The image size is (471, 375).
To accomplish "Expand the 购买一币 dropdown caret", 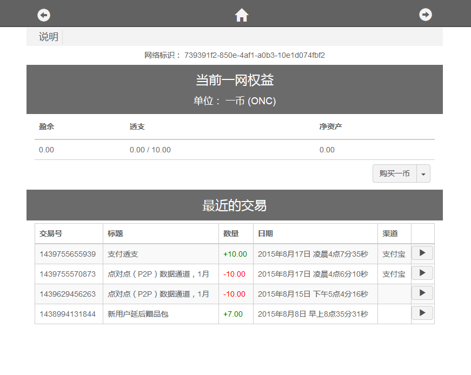I will [423, 174].
